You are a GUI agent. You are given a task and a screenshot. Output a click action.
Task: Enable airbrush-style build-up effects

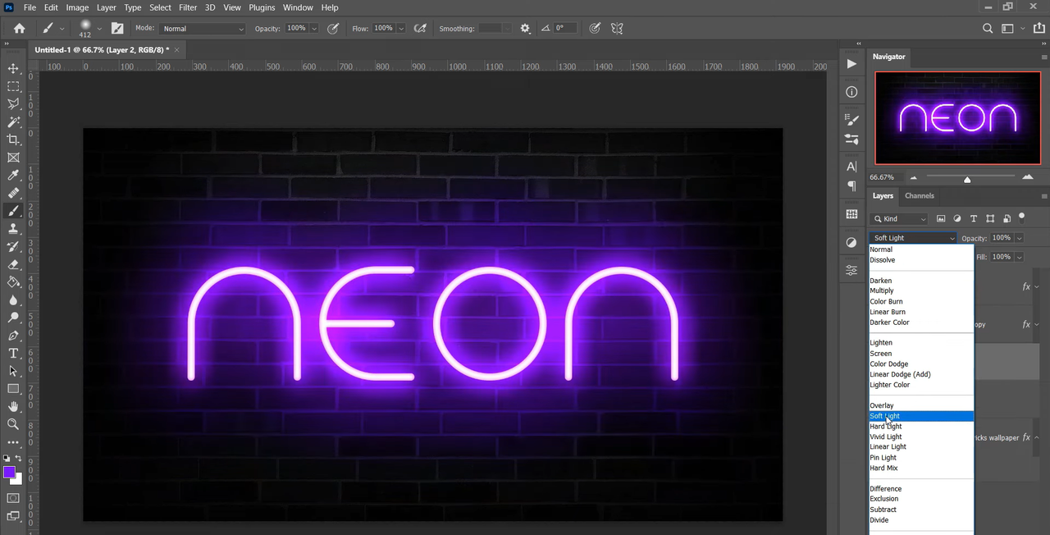(x=420, y=28)
